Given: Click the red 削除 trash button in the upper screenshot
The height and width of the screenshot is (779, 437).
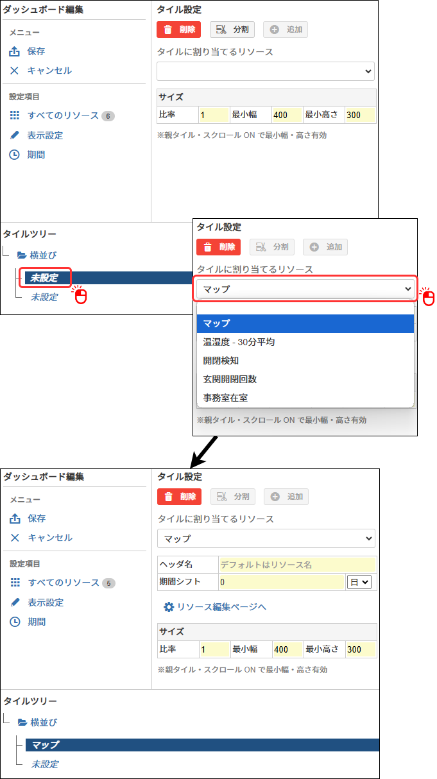Looking at the screenshot, I should pos(178,30).
